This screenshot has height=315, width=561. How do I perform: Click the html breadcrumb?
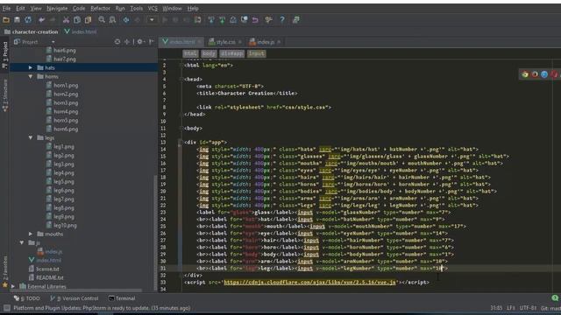(190, 53)
